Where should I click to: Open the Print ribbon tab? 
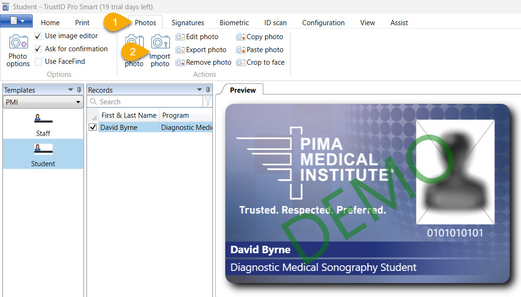pyautogui.click(x=82, y=22)
